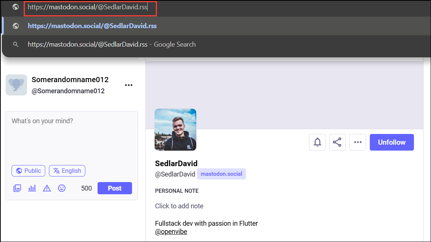Click to add a personal note
Image resolution: width=431 pixels, height=242 pixels.
click(x=179, y=206)
